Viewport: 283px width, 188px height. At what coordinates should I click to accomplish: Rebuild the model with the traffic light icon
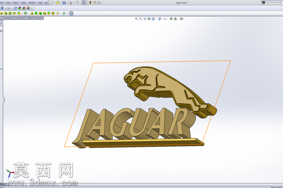click(90, 3)
